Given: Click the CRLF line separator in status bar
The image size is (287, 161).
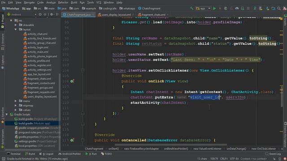Looking at the screenshot, I should point(224,159).
